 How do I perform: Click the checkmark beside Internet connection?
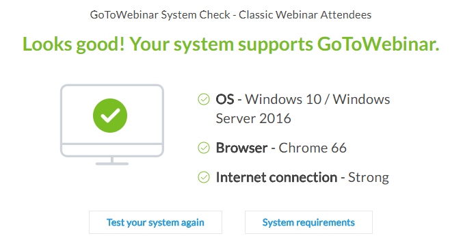204,177
